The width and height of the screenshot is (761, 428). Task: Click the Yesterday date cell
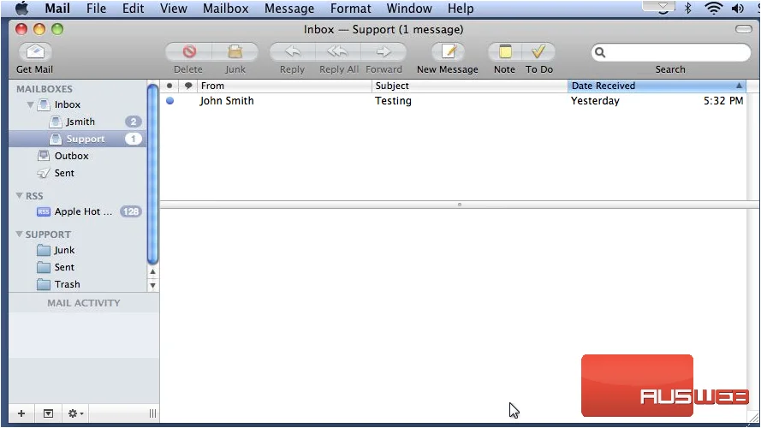595,101
